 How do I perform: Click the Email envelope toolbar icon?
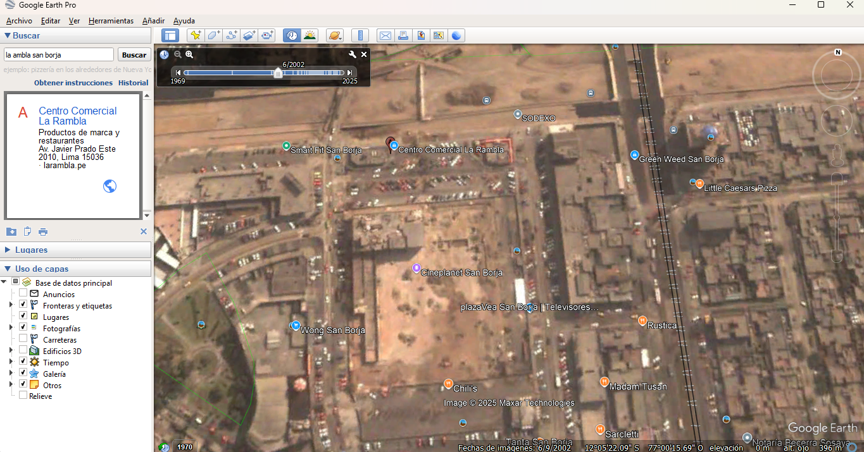[x=385, y=35]
